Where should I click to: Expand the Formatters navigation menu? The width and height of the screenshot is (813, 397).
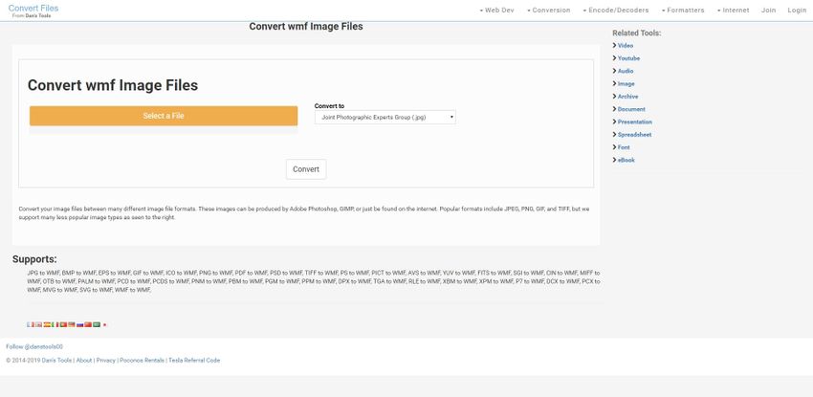(682, 10)
